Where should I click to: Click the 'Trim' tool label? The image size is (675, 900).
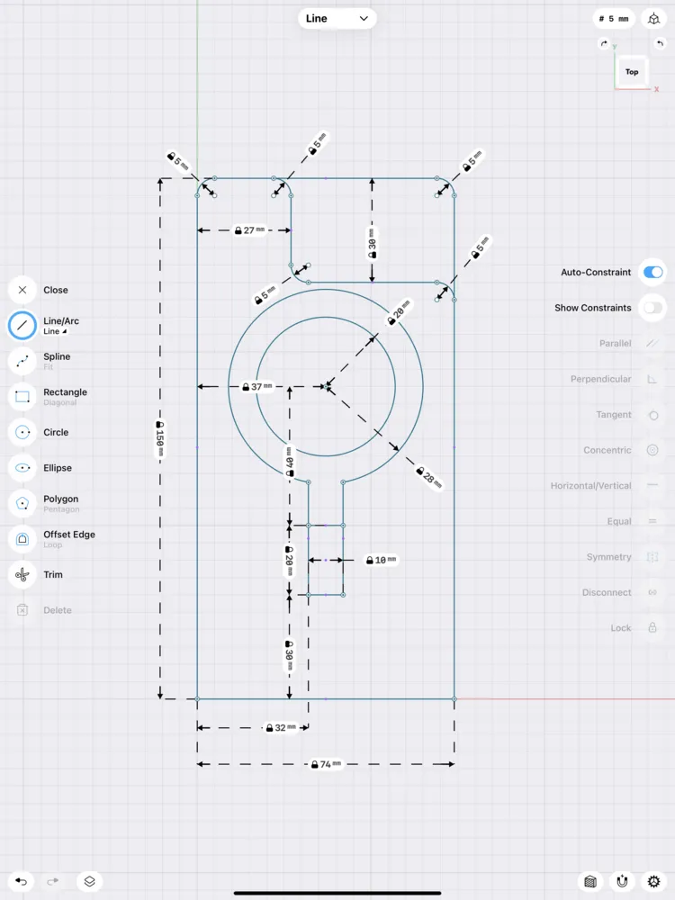pos(53,574)
